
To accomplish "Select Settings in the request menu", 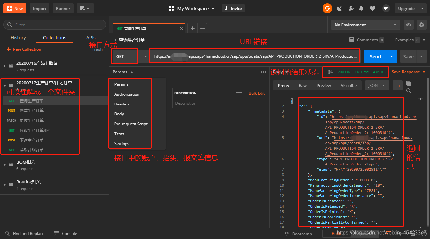I will (122, 144).
